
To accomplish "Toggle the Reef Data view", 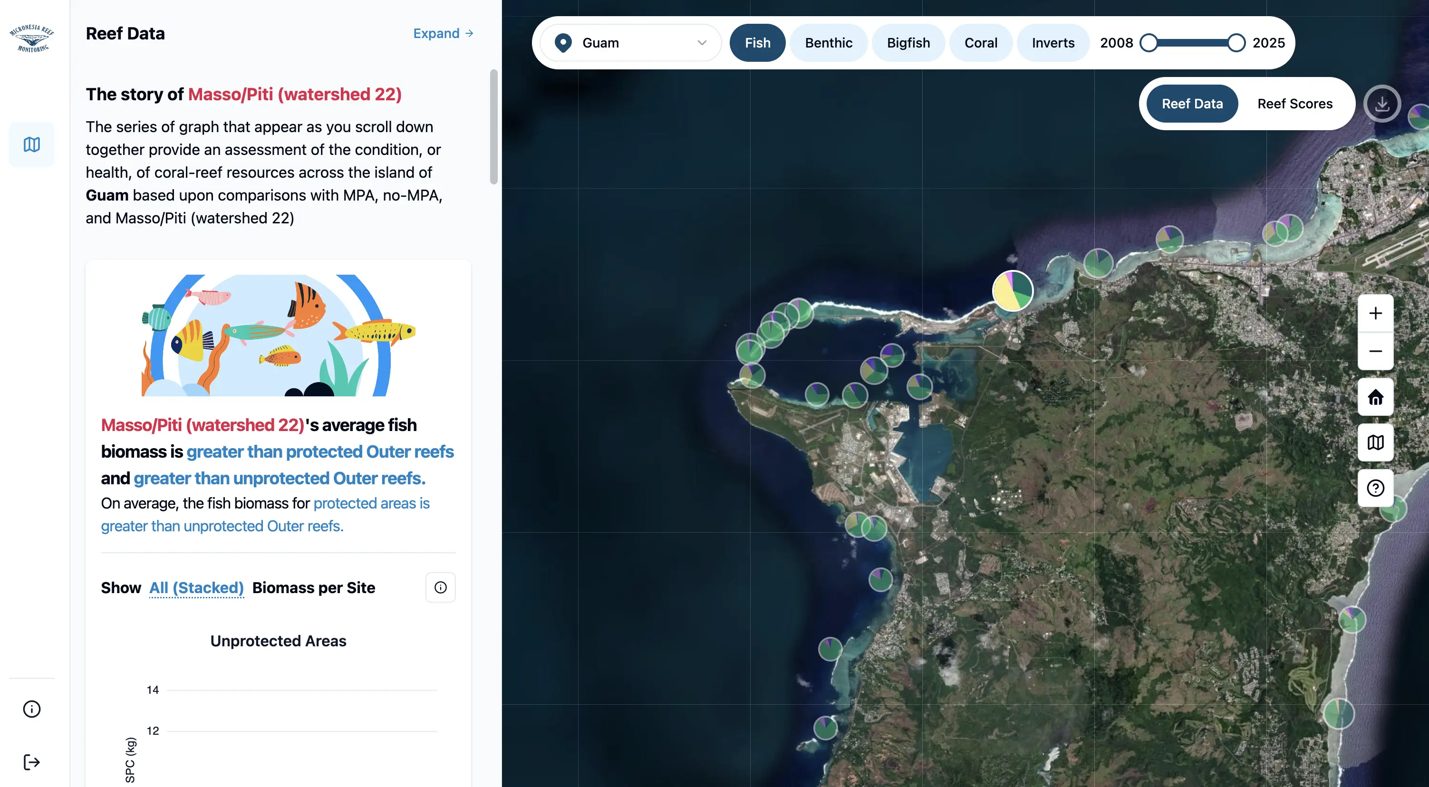I will [1192, 104].
